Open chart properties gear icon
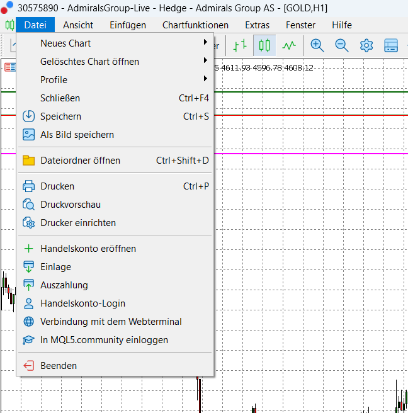The width and height of the screenshot is (408, 413). pyautogui.click(x=366, y=45)
